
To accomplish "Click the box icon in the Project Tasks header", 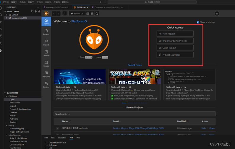I will click(x=36, y=11).
